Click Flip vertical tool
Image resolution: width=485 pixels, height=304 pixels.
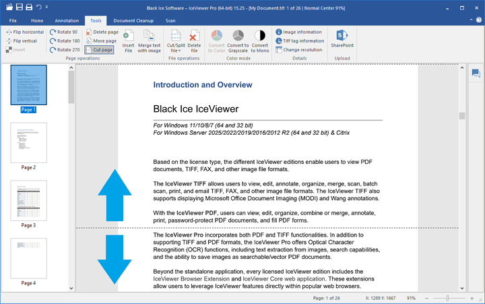point(22,41)
